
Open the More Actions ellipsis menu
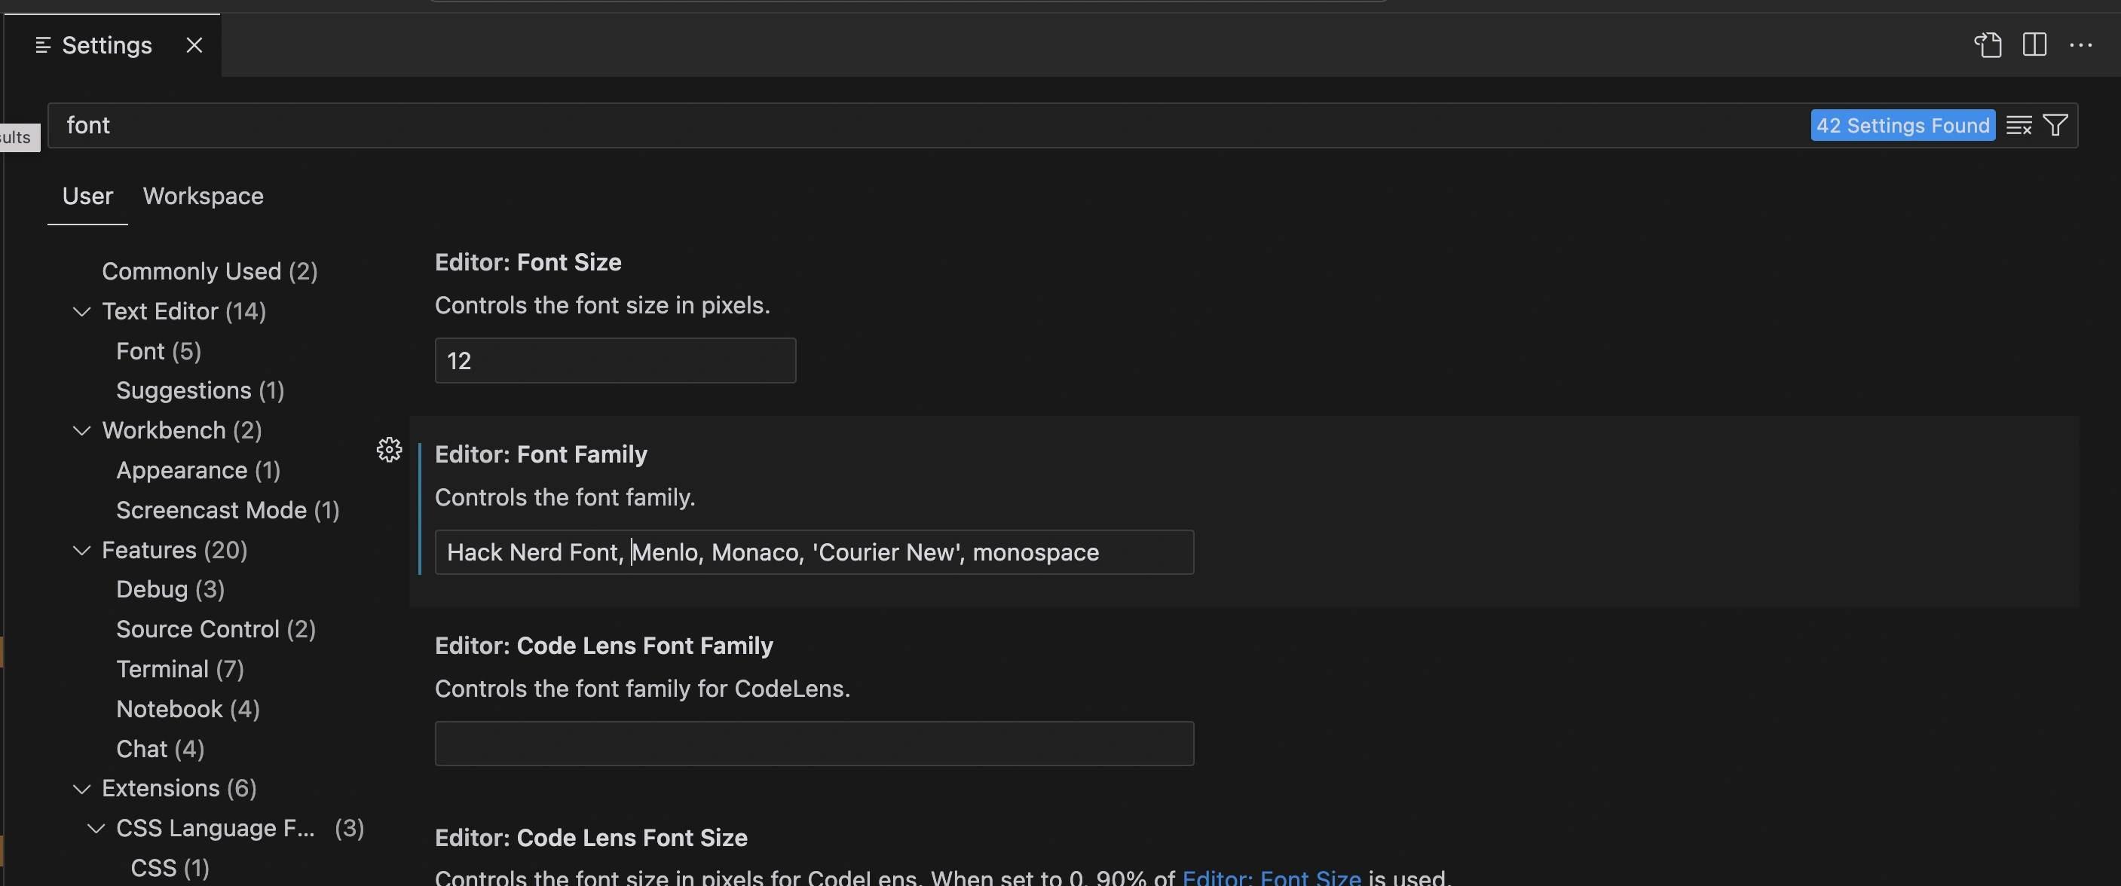2080,44
